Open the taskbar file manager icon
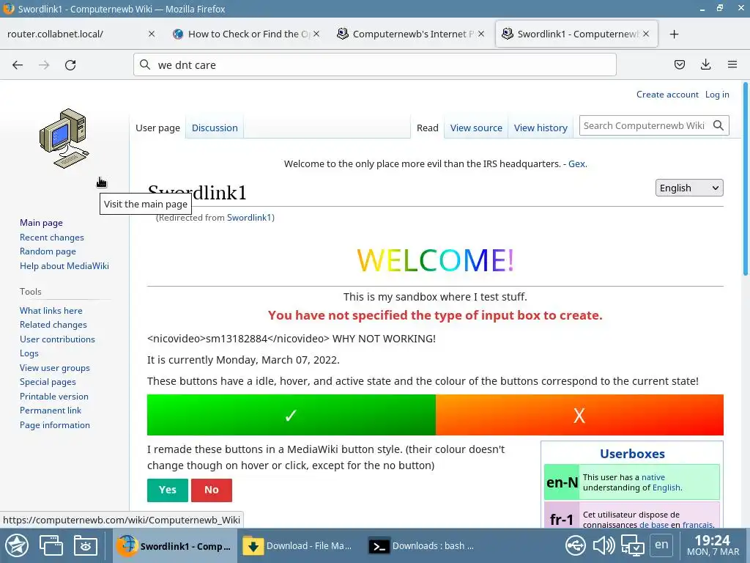This screenshot has height=563, width=750. click(x=86, y=545)
